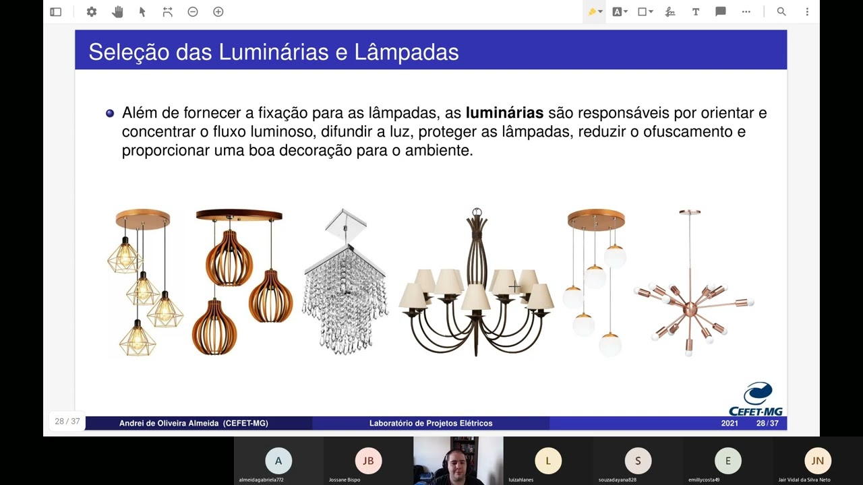The image size is (863, 485).
Task: Select the text highlight A tool
Action: 617,11
